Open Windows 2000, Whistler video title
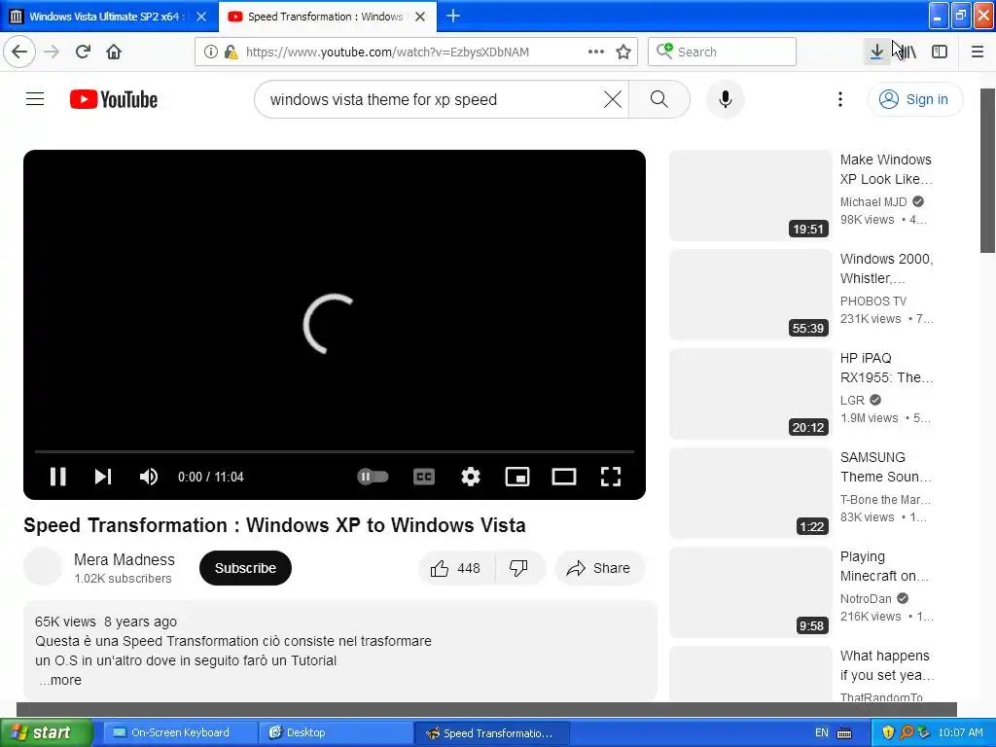The width and height of the screenshot is (996, 747). pyautogui.click(x=886, y=268)
